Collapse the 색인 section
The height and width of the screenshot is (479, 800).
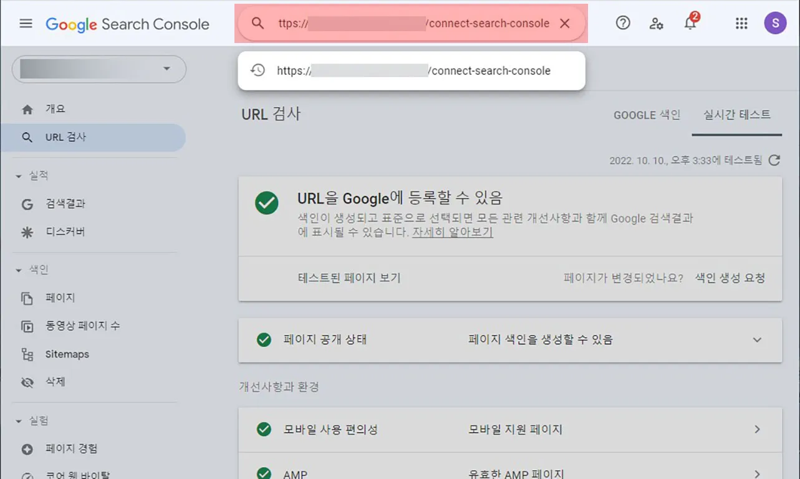pyautogui.click(x=19, y=270)
